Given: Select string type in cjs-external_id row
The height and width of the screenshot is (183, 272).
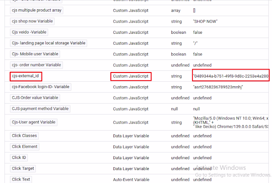Looking at the screenshot, I should (176, 76).
